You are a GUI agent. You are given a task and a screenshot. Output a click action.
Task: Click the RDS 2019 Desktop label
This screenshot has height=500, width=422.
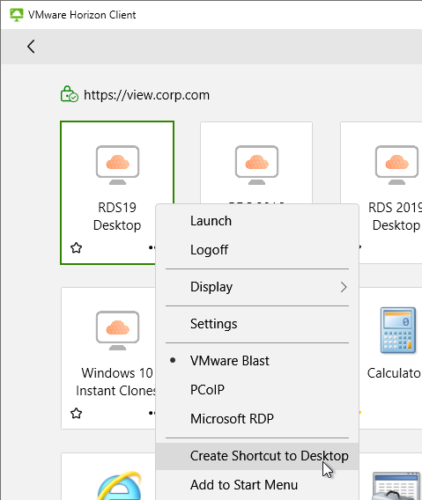coord(396,217)
